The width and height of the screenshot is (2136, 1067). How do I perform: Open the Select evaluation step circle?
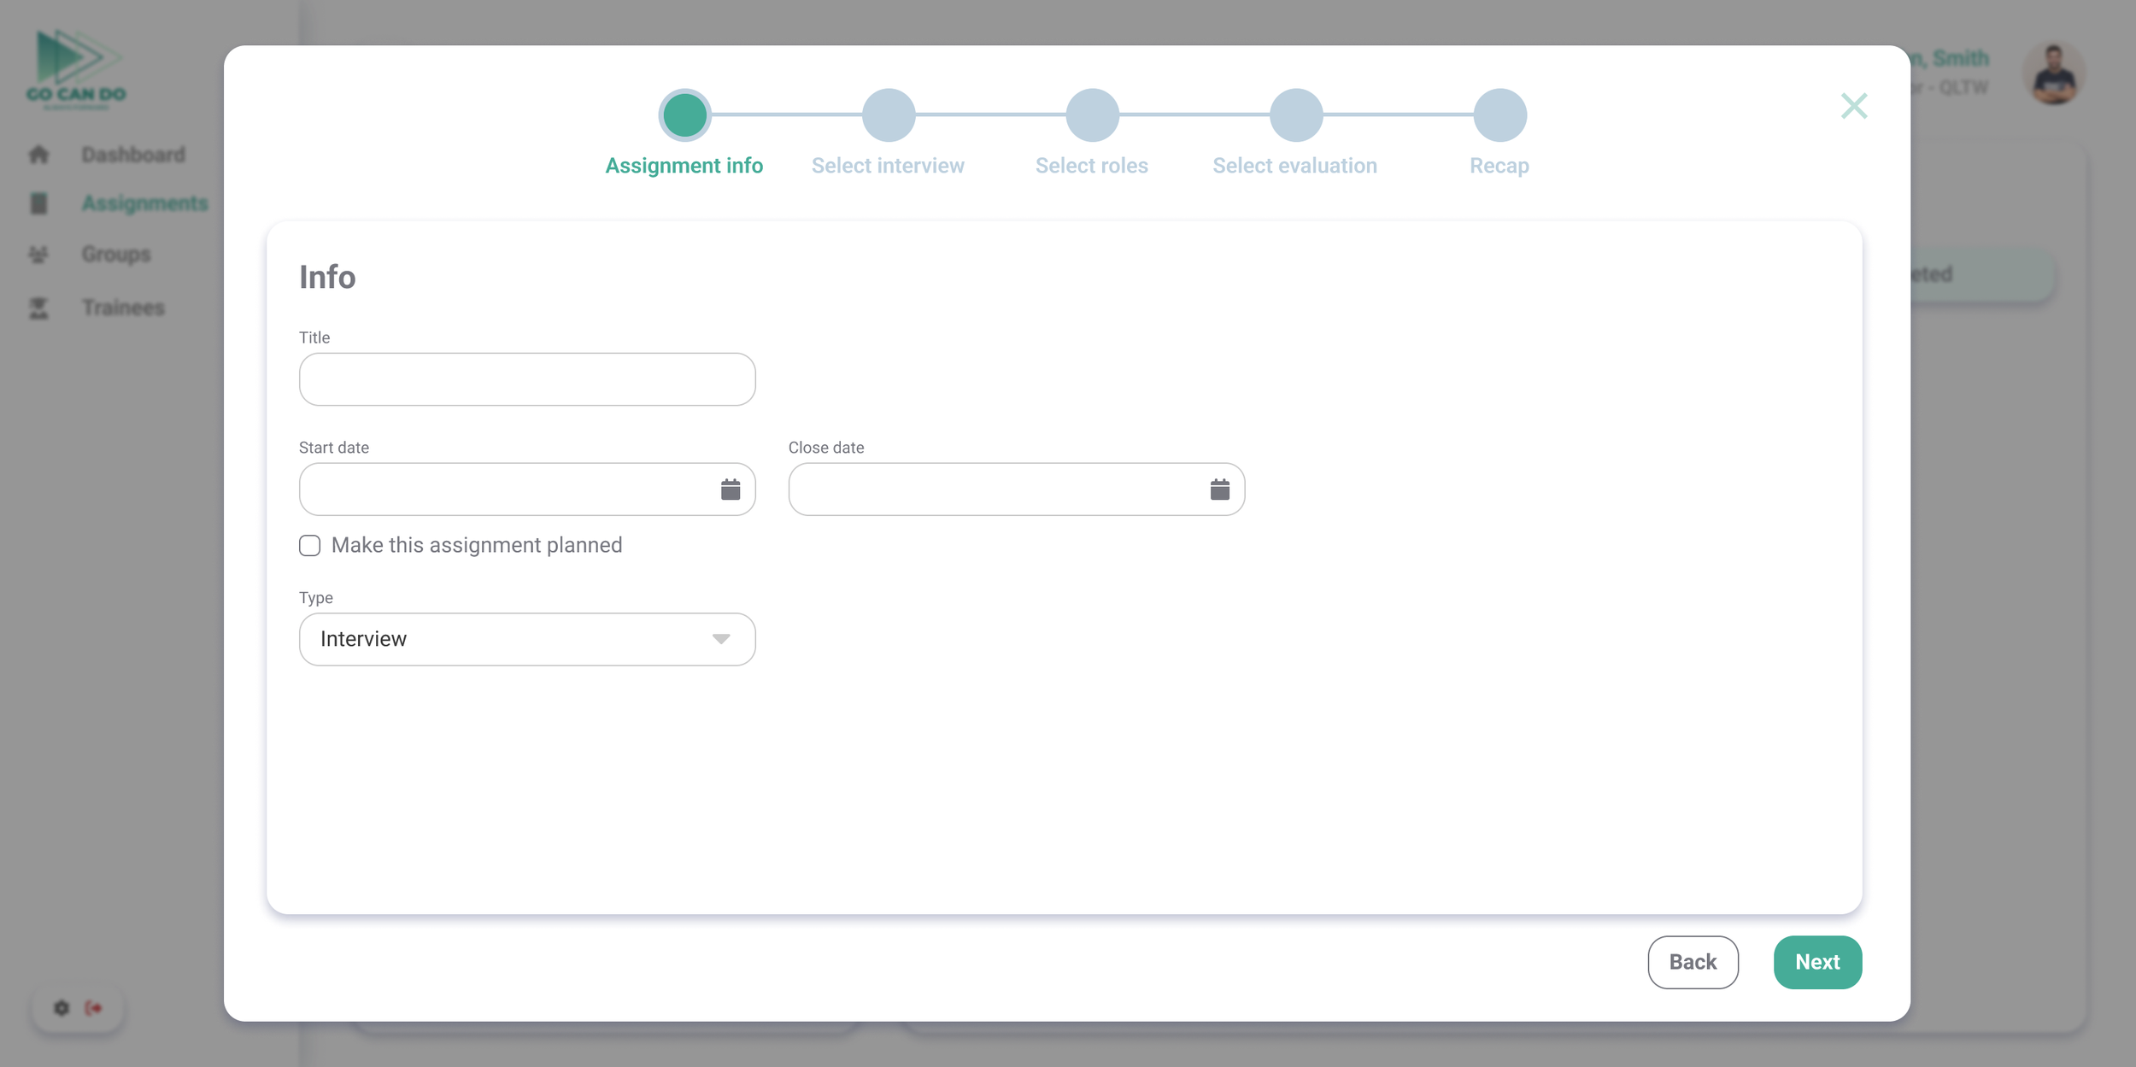pos(1295,115)
